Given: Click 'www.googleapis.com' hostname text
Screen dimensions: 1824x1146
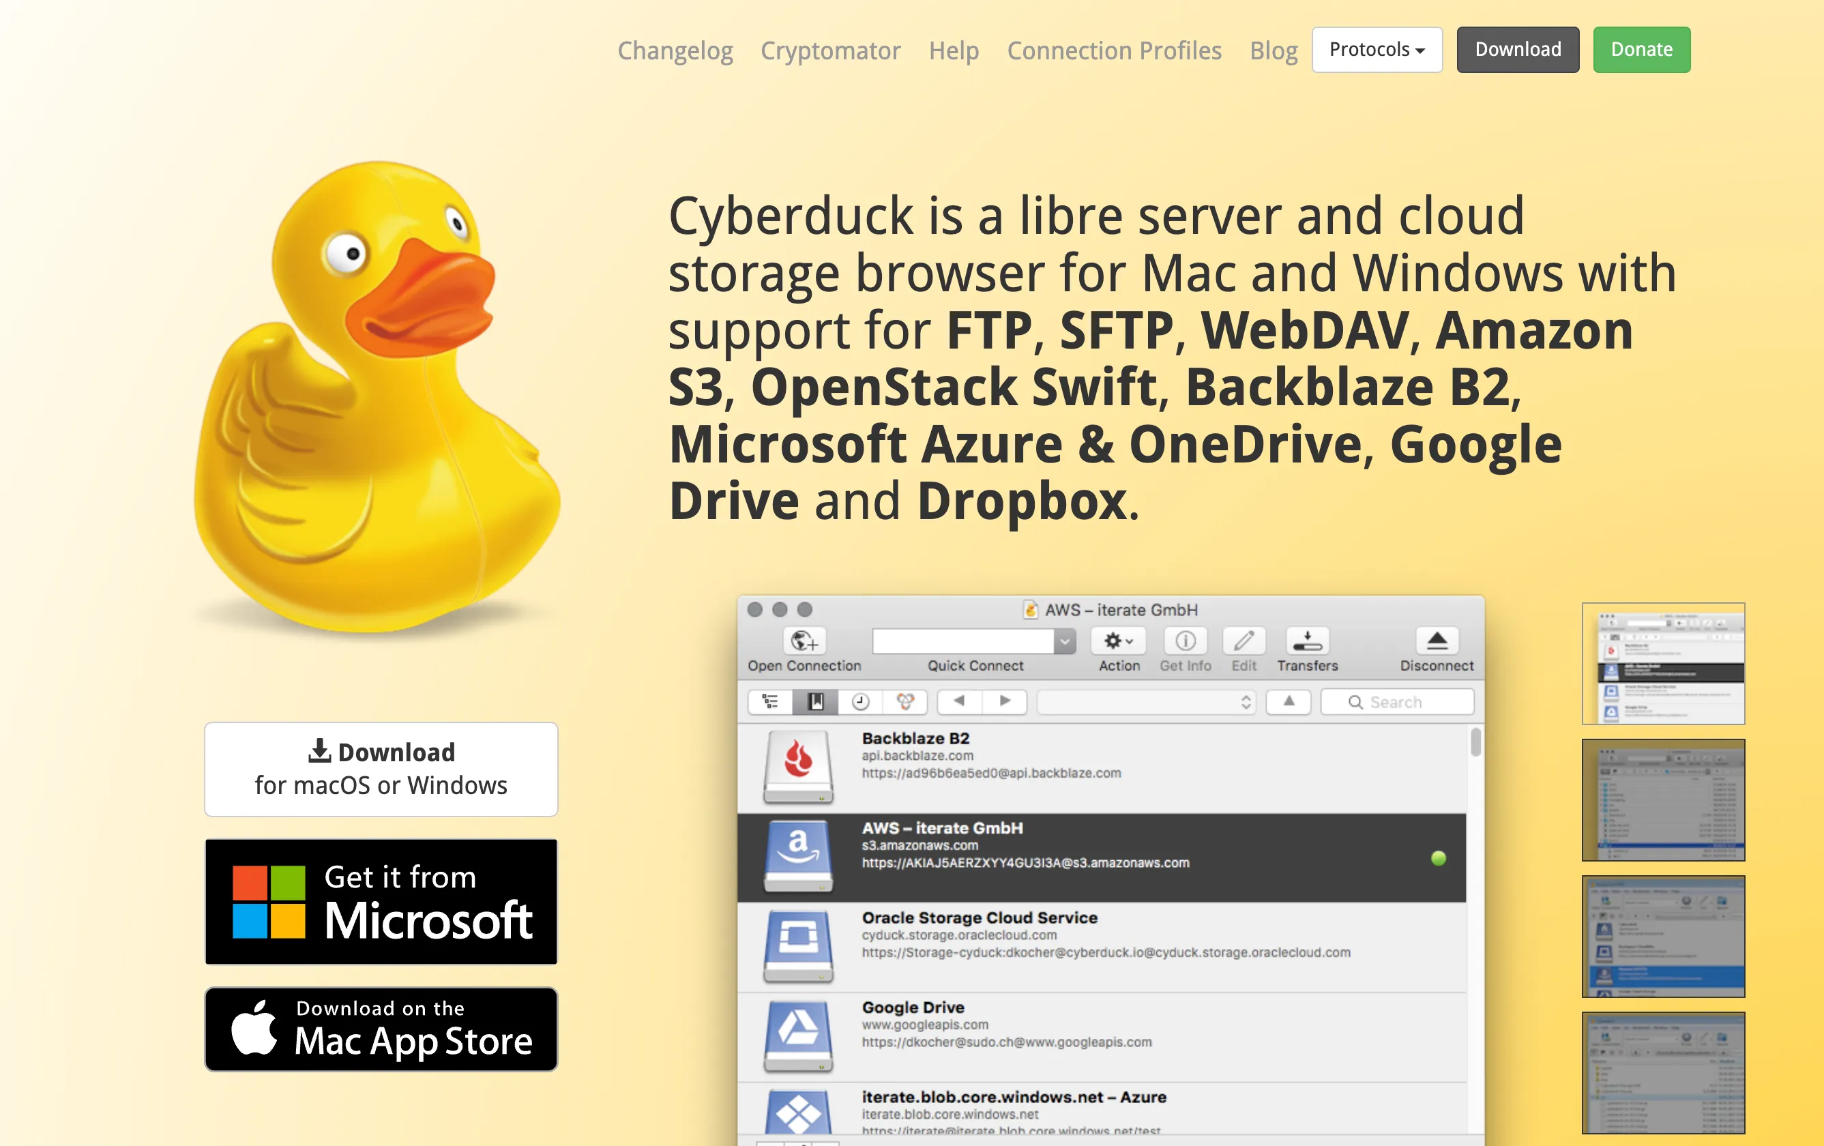Looking at the screenshot, I should [x=924, y=1024].
